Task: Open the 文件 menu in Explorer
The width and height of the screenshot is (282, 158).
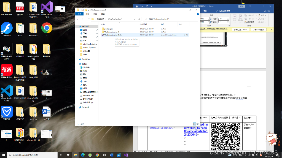Action: coord(79,14)
